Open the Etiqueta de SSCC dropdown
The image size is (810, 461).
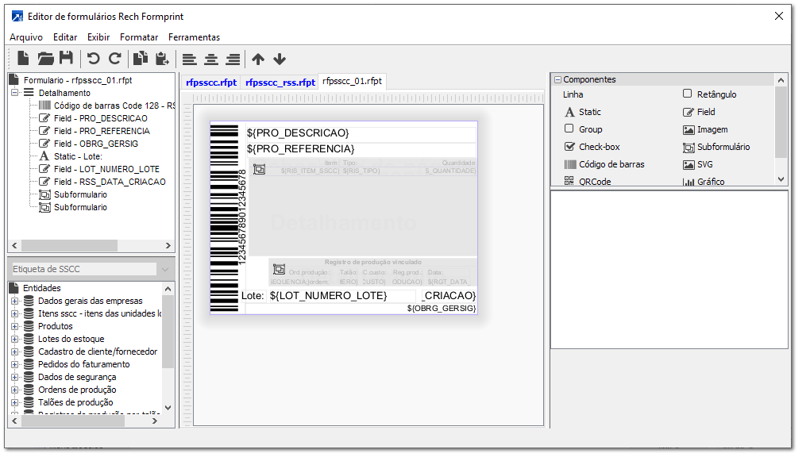(x=165, y=269)
